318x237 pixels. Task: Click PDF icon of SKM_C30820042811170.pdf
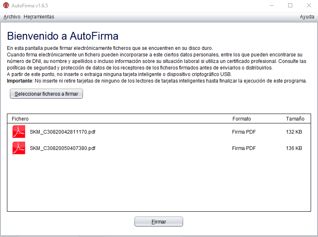19,132
